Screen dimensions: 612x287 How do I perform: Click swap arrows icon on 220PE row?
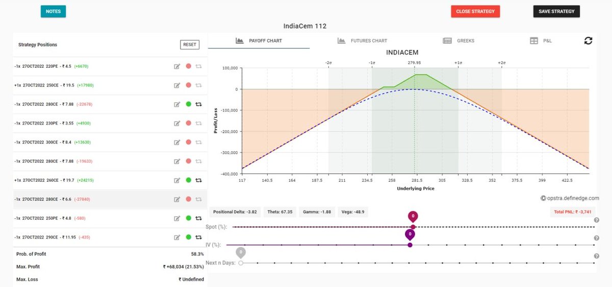pyautogui.click(x=198, y=66)
